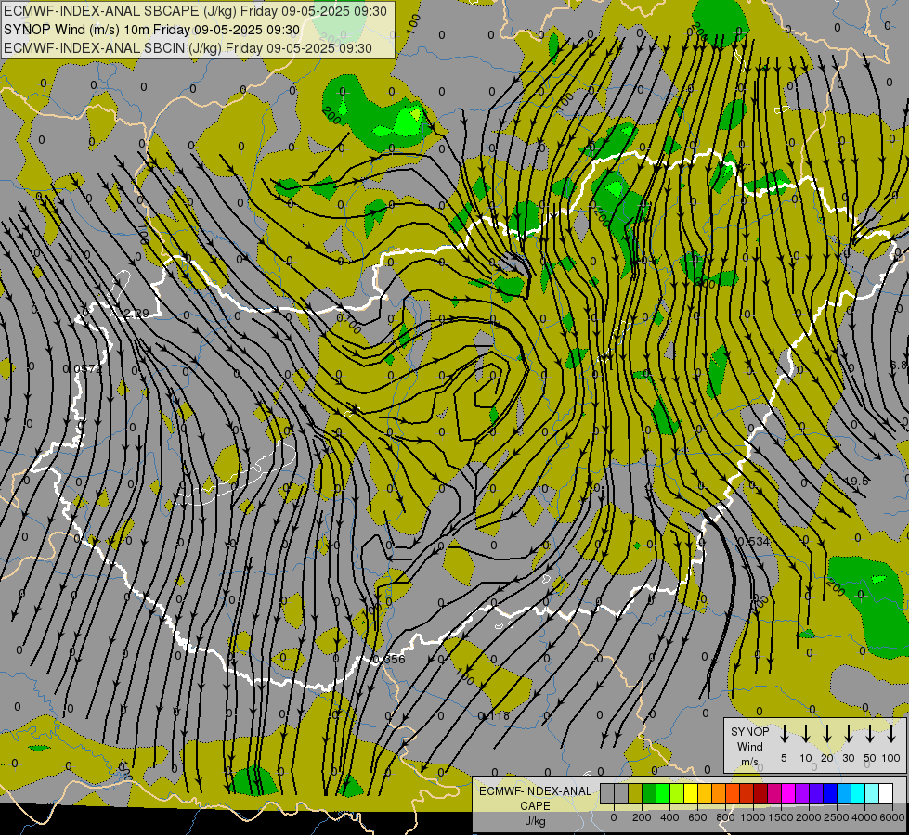This screenshot has width=909, height=835.
Task: Click the 30 m/s wind arrow in legend
Action: coord(848,734)
